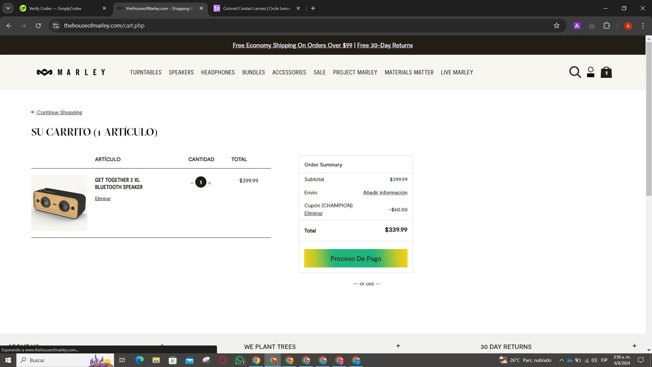This screenshot has height=367, width=652.
Task: Close the theHouseofMarley.com tab
Action: point(201,8)
